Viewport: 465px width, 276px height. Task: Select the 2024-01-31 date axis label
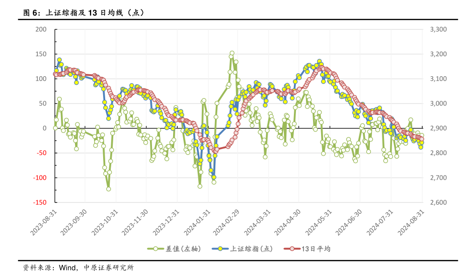(x=197, y=222)
